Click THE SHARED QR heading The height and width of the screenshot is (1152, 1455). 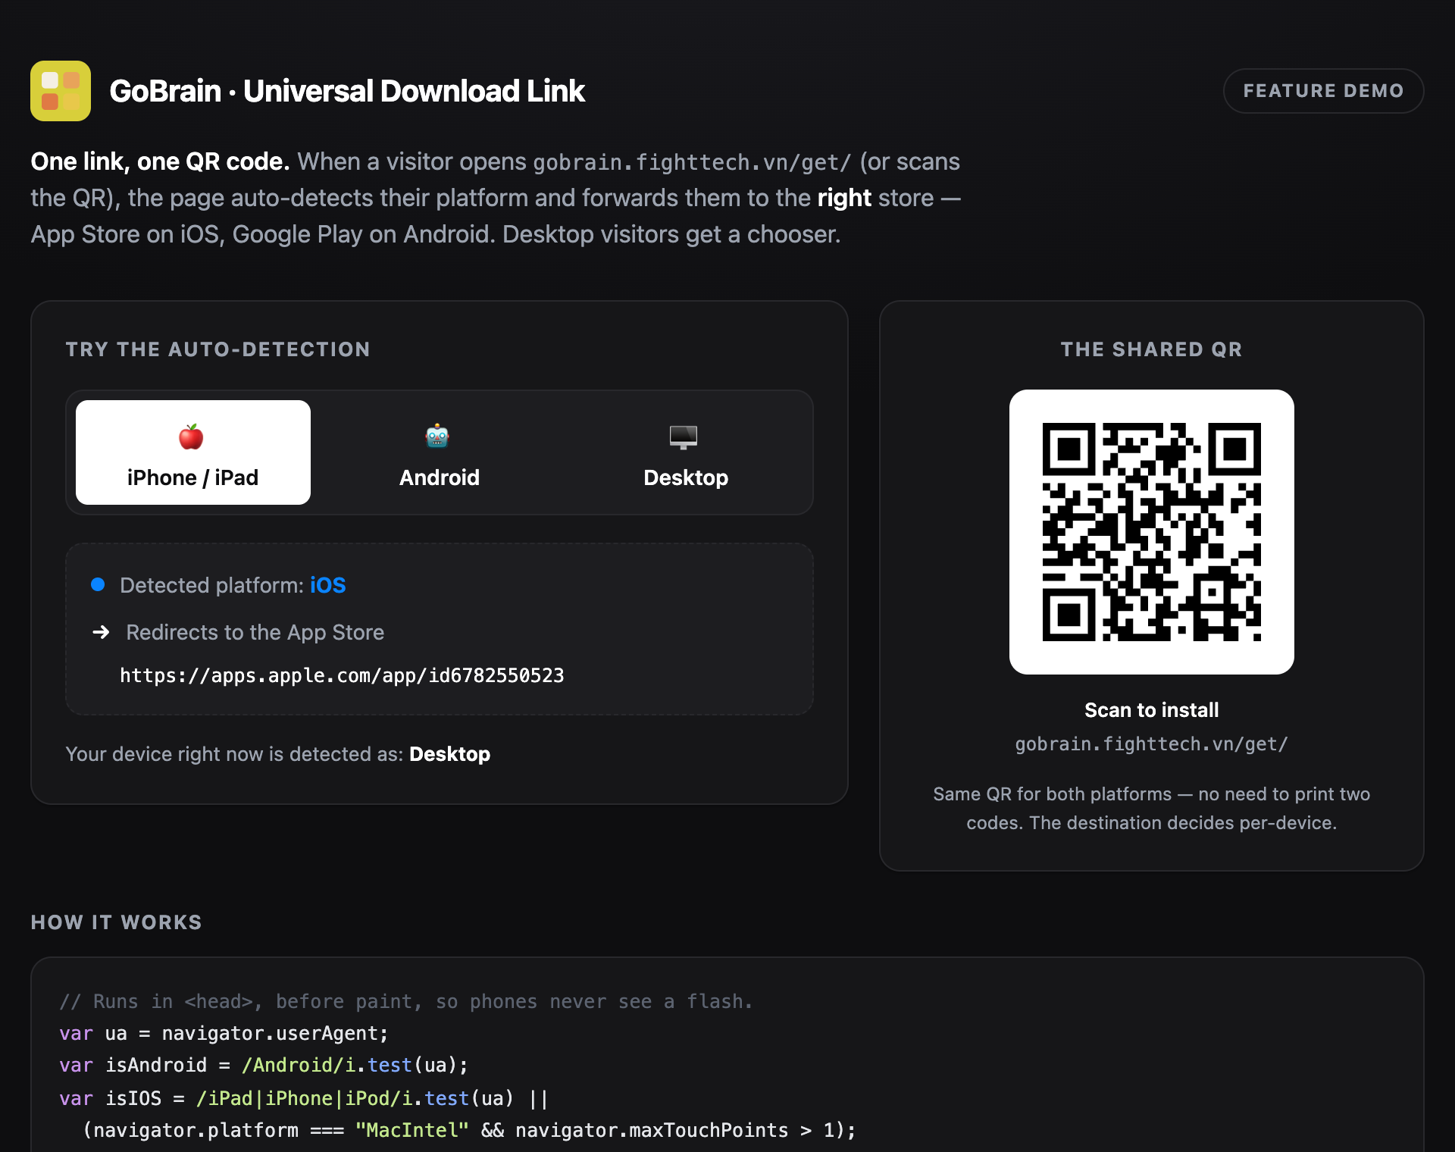1152,349
